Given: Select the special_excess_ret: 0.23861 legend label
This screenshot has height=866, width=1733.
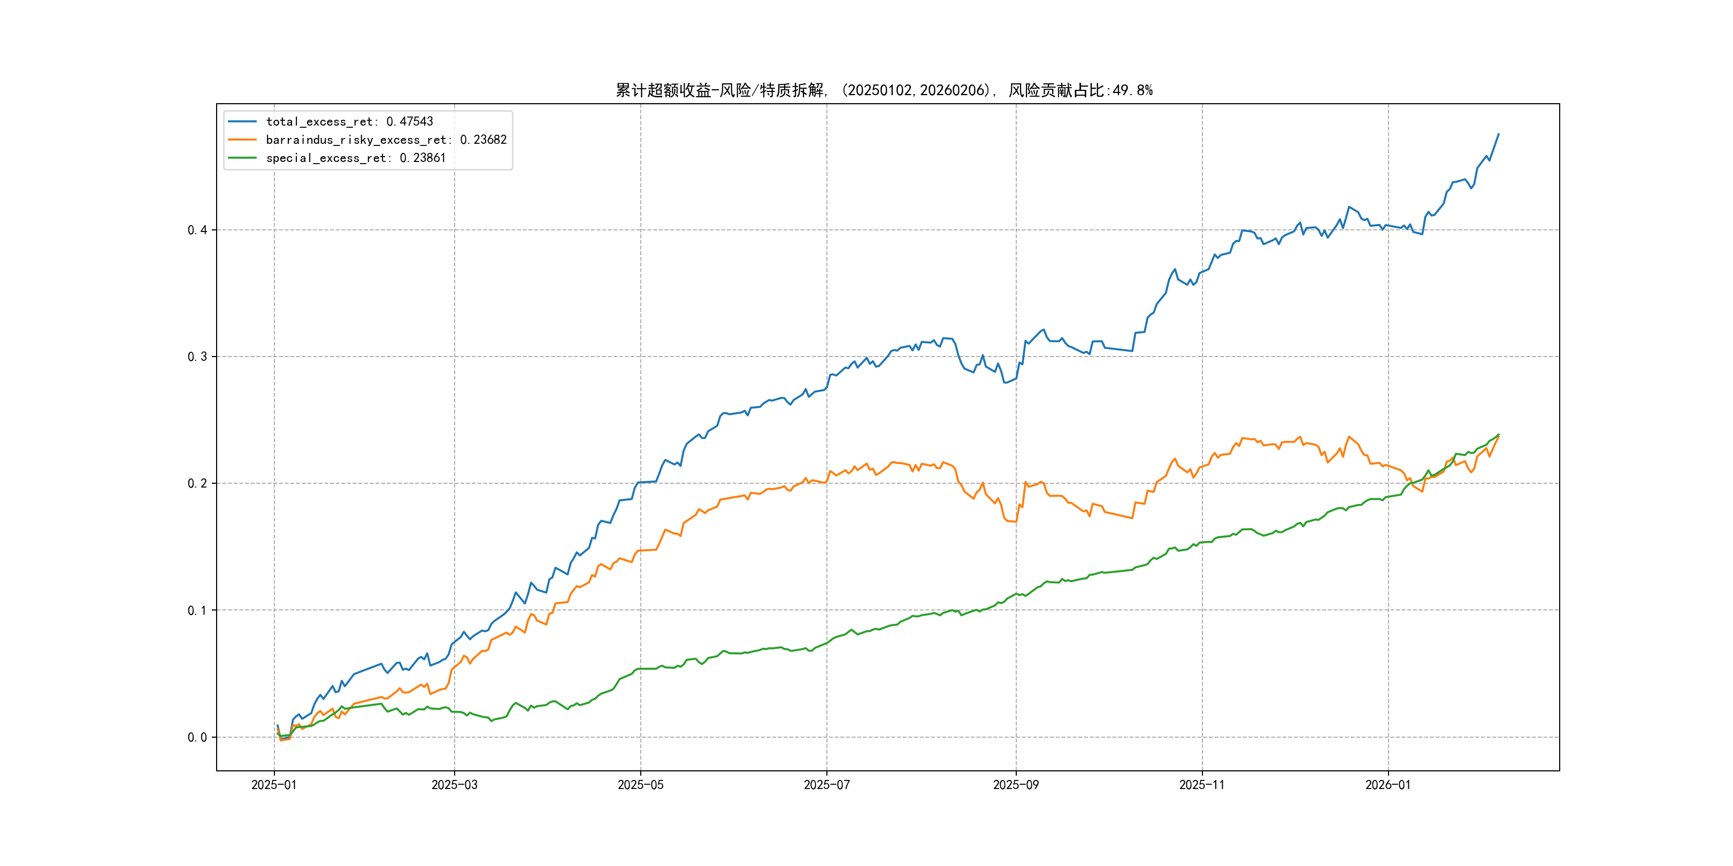Looking at the screenshot, I should point(355,158).
